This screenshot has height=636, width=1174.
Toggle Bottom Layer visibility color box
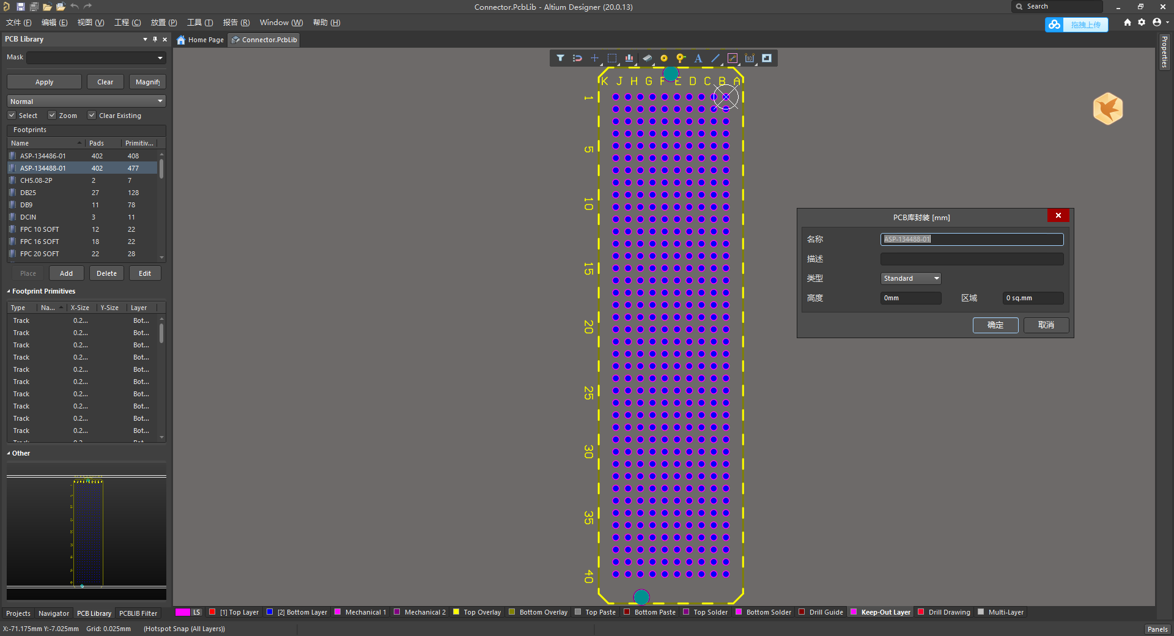270,612
